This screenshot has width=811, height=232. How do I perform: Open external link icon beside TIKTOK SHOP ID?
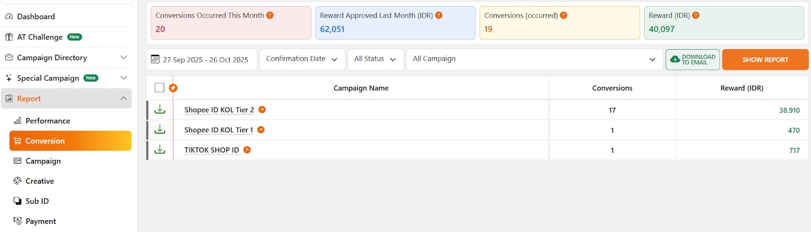pyautogui.click(x=247, y=150)
